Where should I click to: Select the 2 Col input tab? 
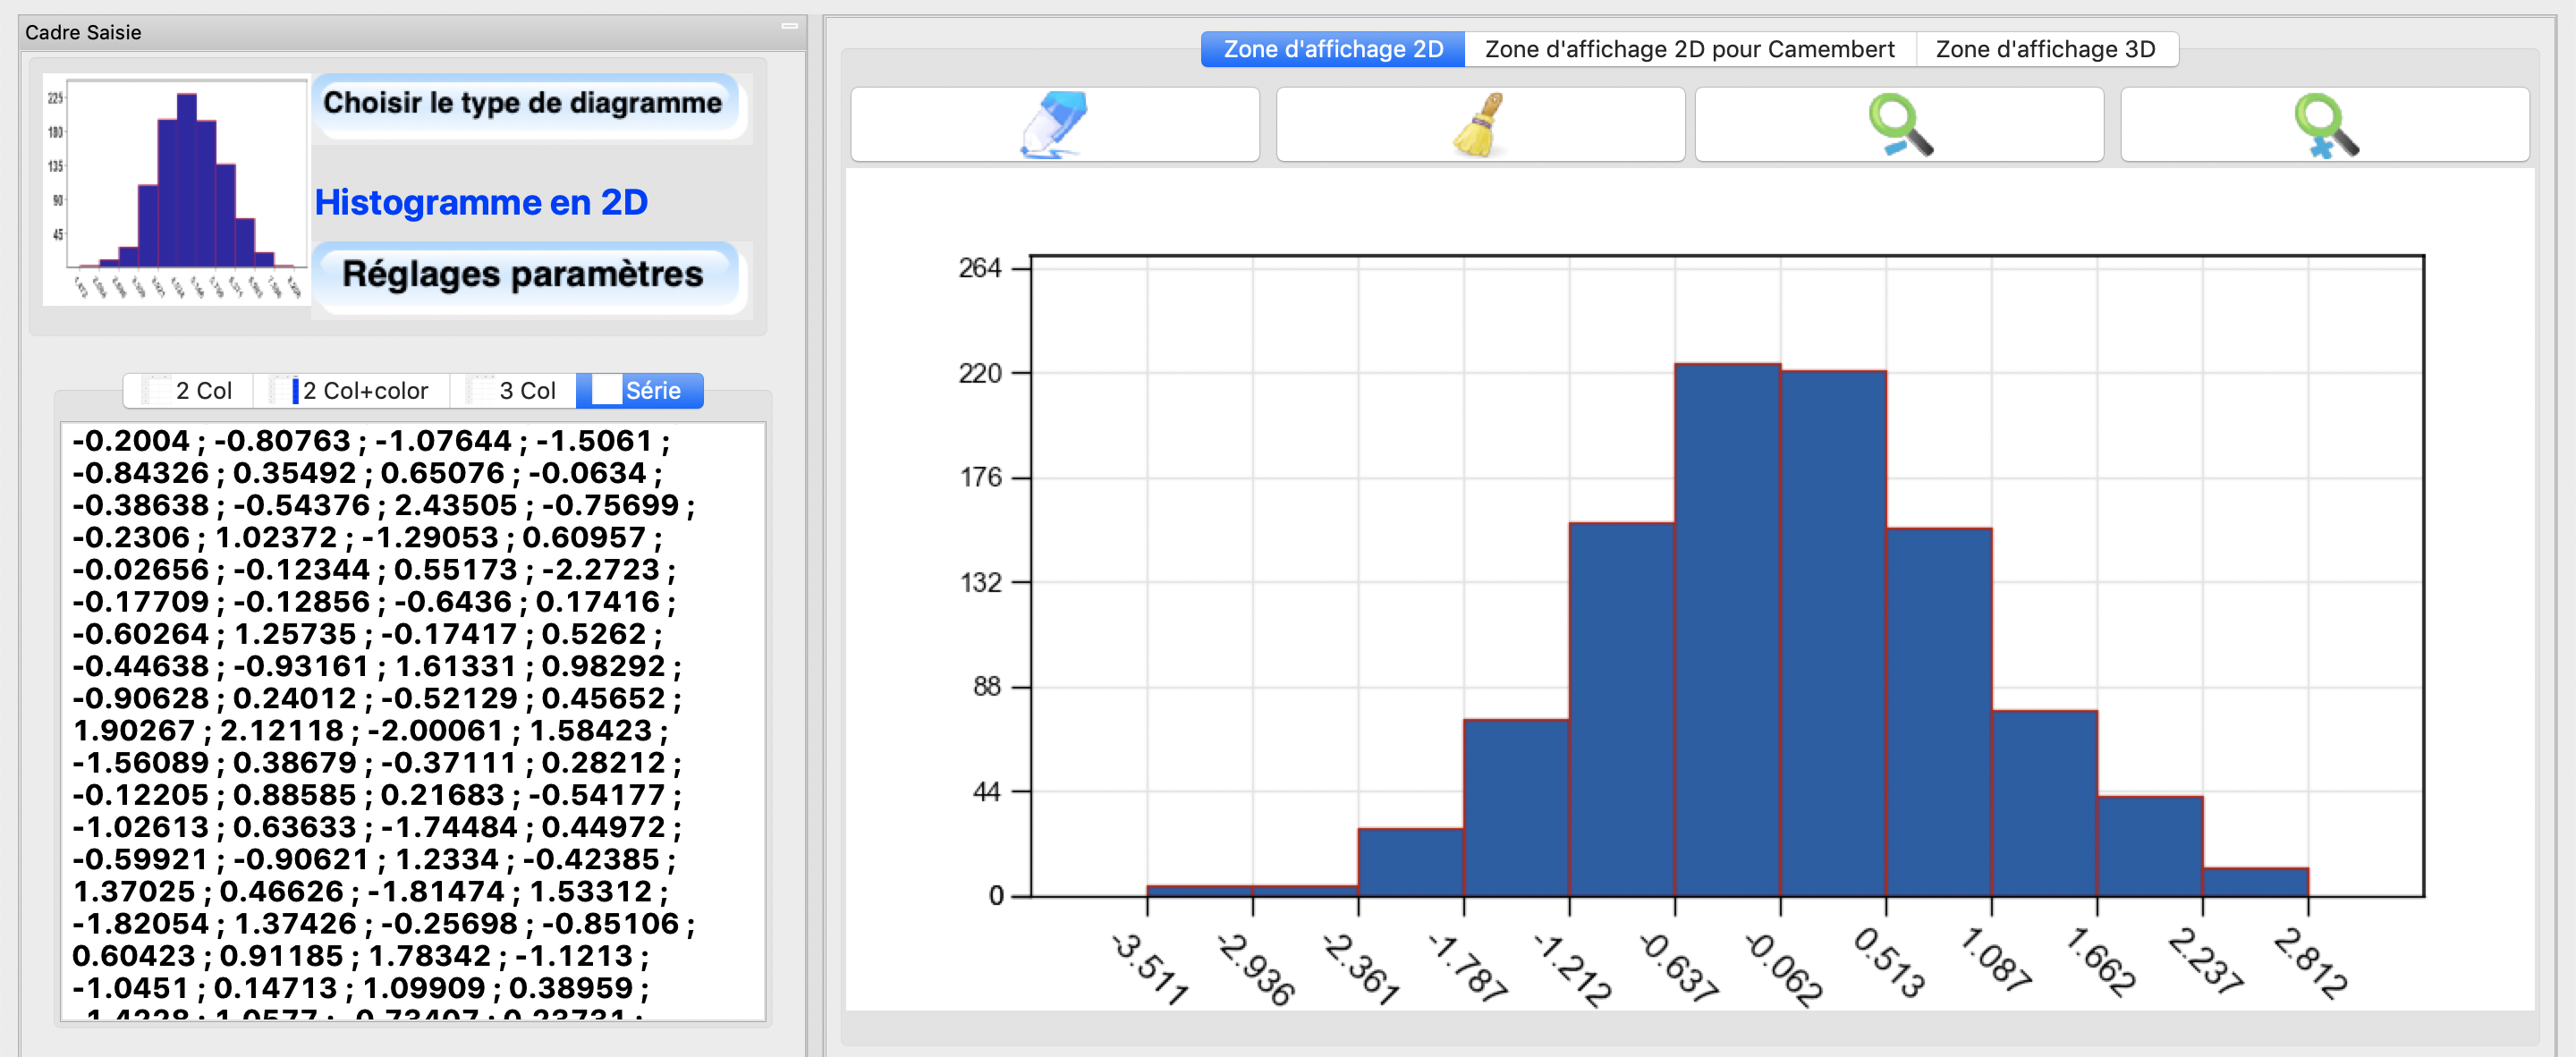coord(189,391)
